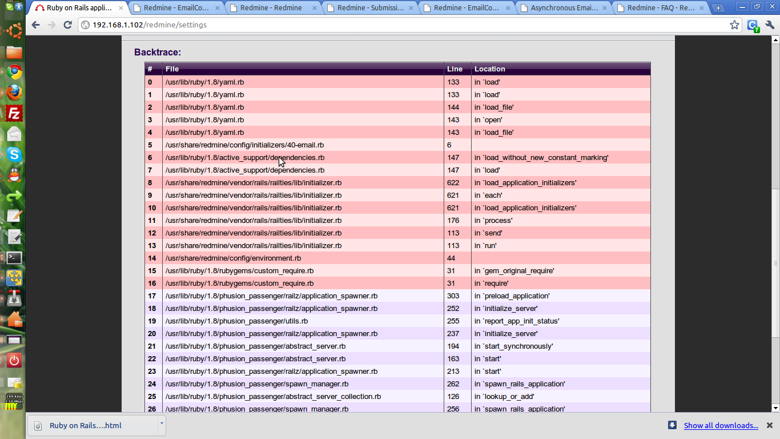780x439 pixels.
Task: Click the Backtrace: heading
Action: [x=158, y=52]
